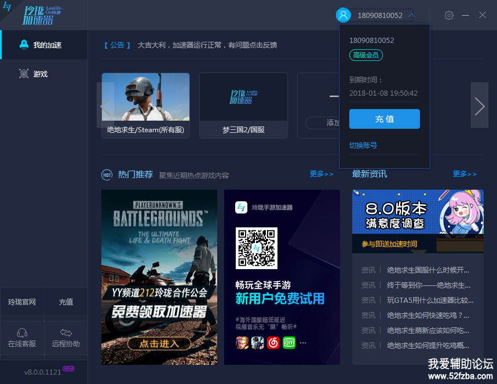Click the user avatar icon
Image resolution: width=497 pixels, height=384 pixels.
click(x=343, y=15)
